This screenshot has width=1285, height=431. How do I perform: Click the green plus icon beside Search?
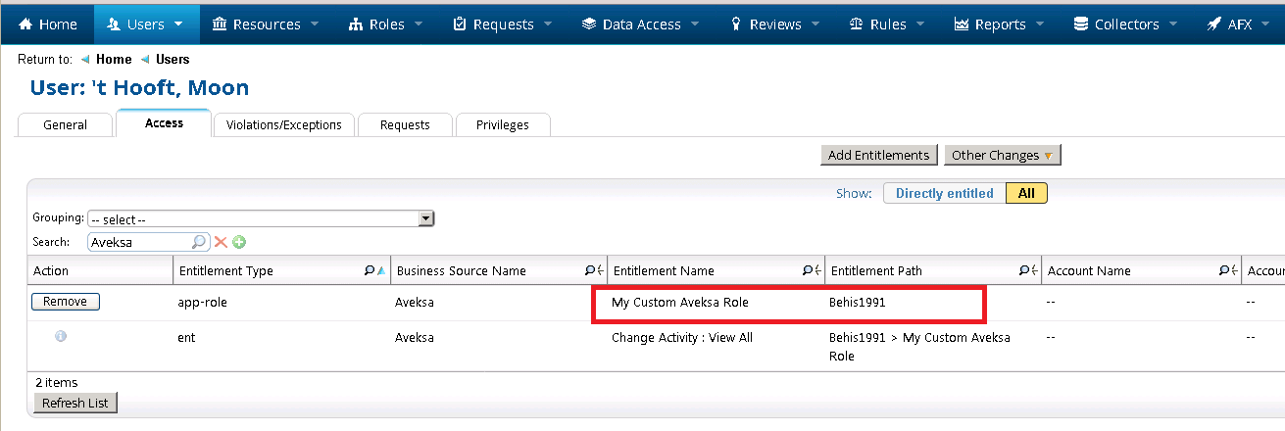pos(238,242)
